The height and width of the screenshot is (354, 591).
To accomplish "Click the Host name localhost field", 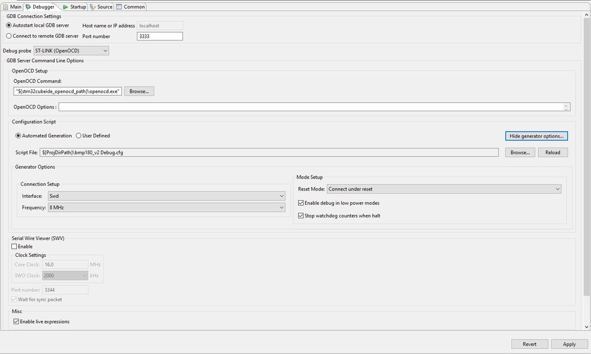I will point(160,25).
